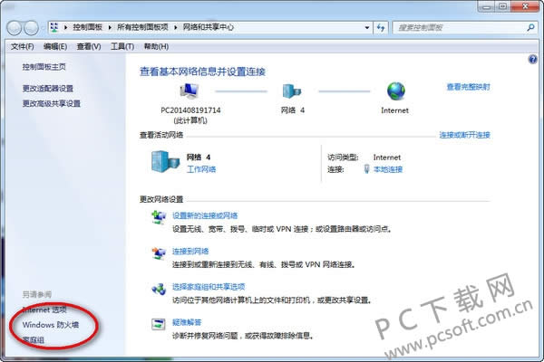The image size is (544, 362).
Task: Expand the address bar history dropdown arrow
Action: 374,26
